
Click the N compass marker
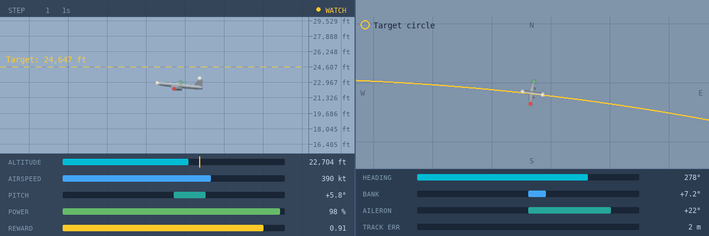point(532,25)
